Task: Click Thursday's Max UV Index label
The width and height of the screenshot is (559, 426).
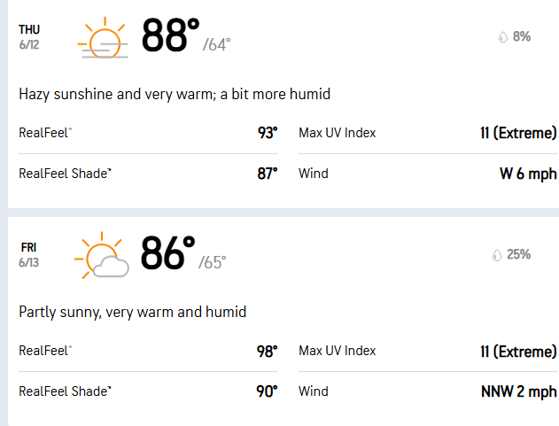Action: point(338,133)
